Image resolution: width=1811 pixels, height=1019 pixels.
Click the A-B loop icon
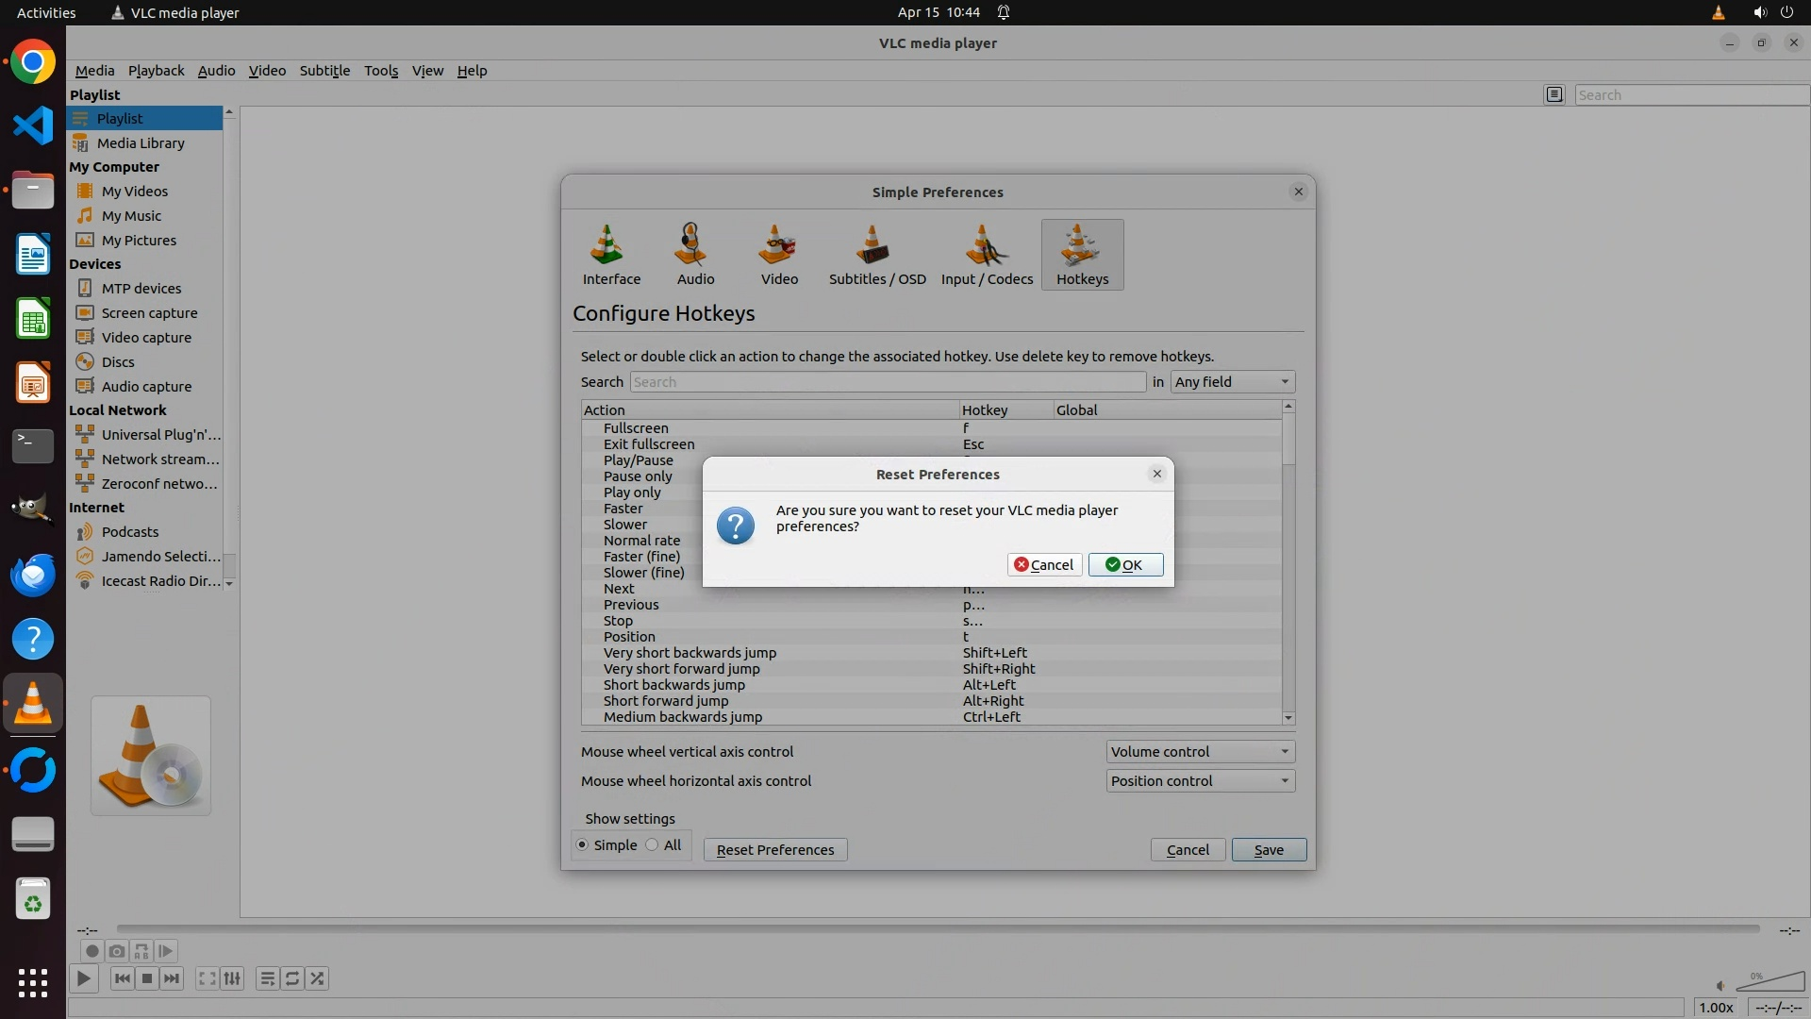click(141, 951)
